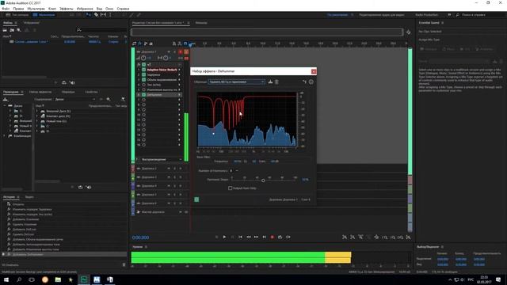Save the DeHummer preset icon
Screen dimensions: 507x285
click(x=270, y=82)
